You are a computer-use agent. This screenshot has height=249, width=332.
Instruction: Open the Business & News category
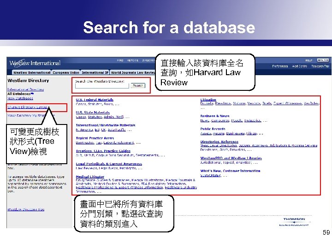tap(215, 116)
